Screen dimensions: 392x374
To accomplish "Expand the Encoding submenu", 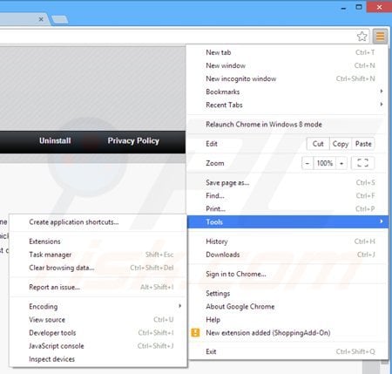I will coord(98,306).
